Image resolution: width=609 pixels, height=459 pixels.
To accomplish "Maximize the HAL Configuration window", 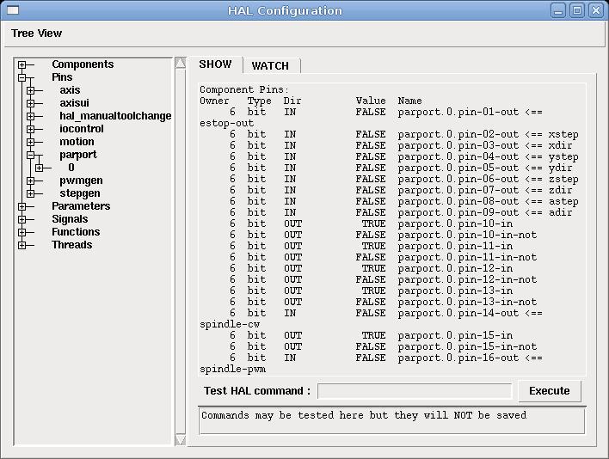I will coord(577,10).
